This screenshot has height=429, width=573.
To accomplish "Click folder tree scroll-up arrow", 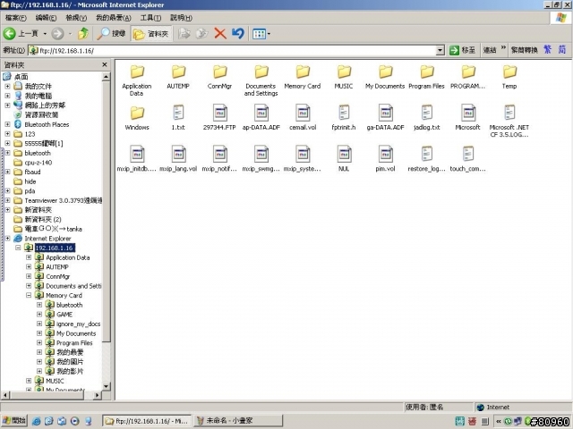I will click(106, 77).
